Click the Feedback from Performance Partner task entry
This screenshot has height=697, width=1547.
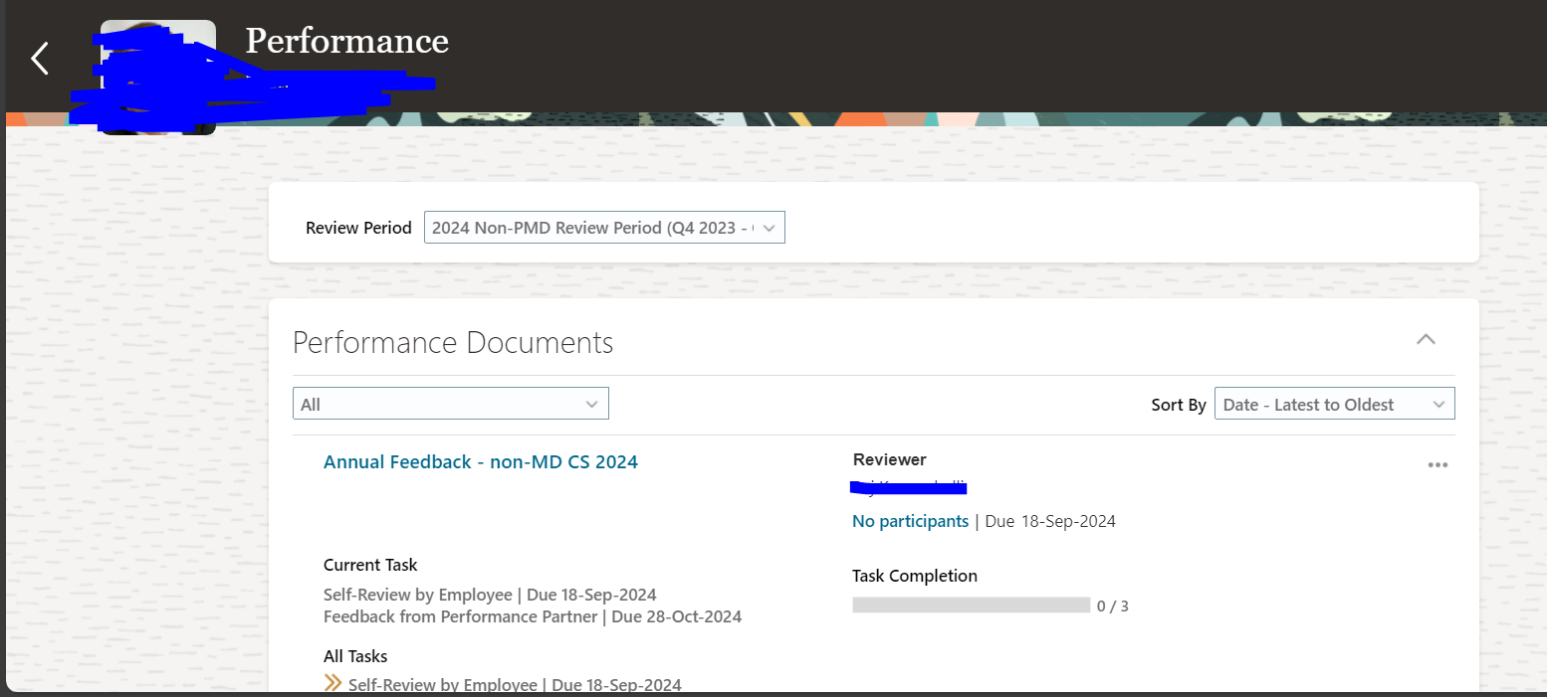click(x=532, y=615)
